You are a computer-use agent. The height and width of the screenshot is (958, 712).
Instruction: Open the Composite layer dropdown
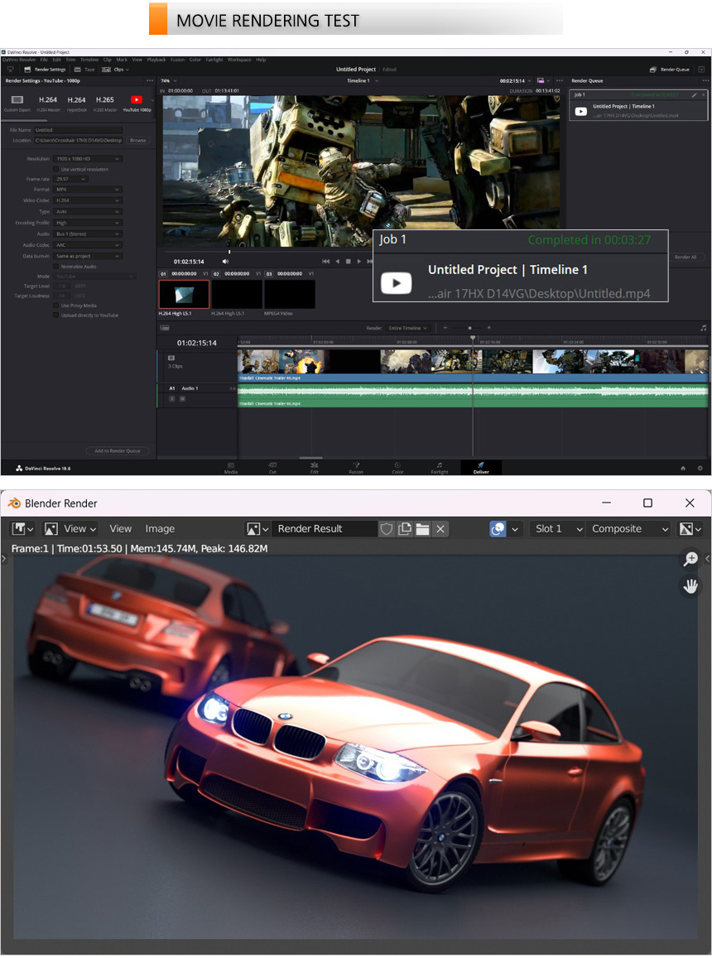(x=628, y=529)
